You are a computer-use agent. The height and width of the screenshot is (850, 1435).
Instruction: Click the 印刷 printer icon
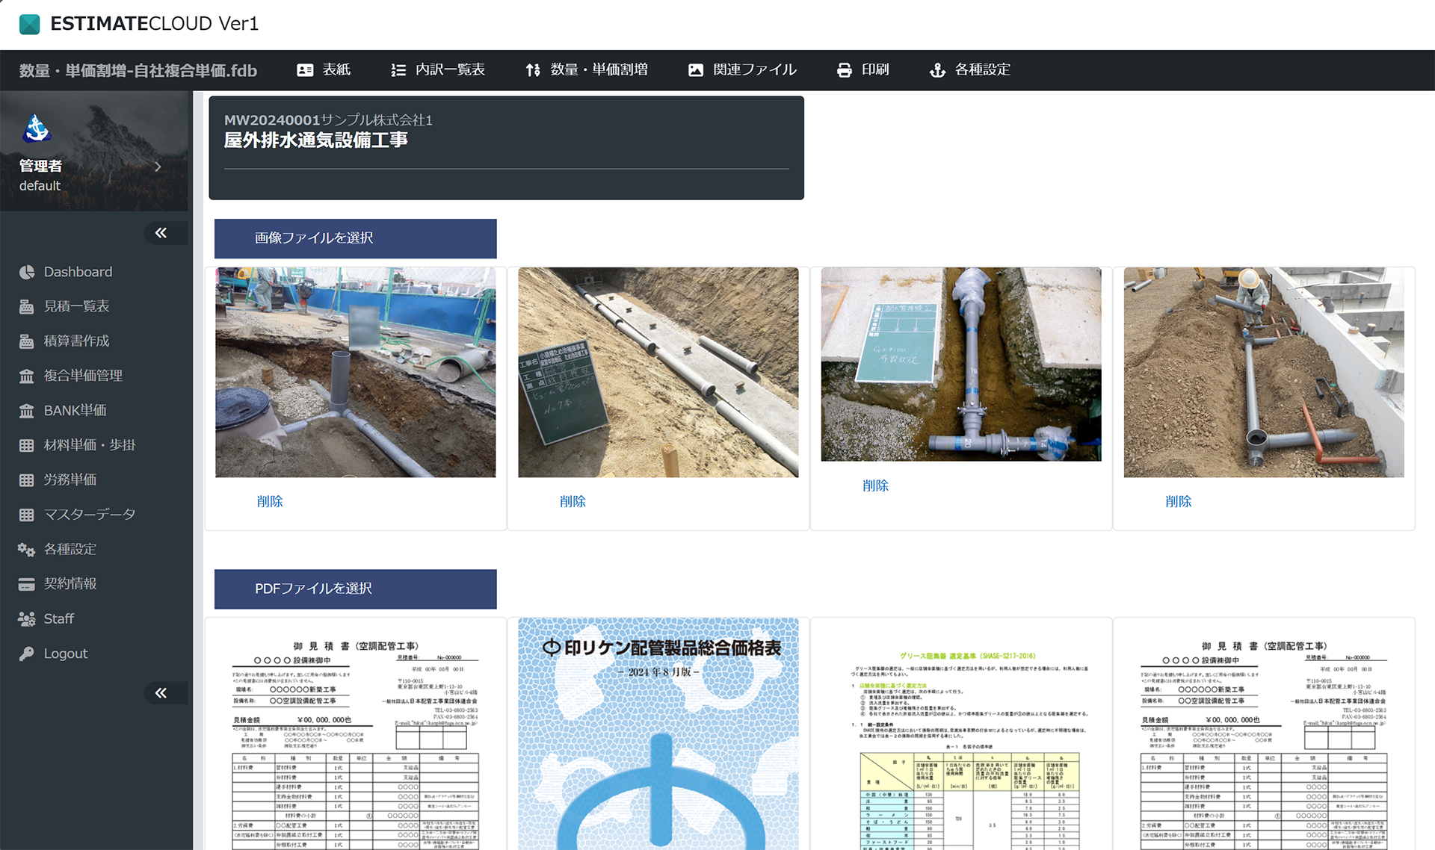845,70
